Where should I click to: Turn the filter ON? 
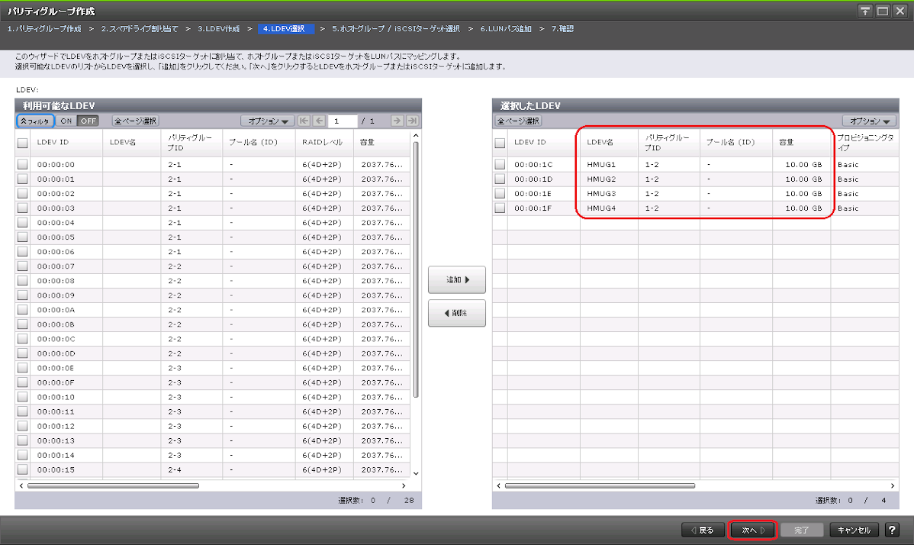(66, 121)
